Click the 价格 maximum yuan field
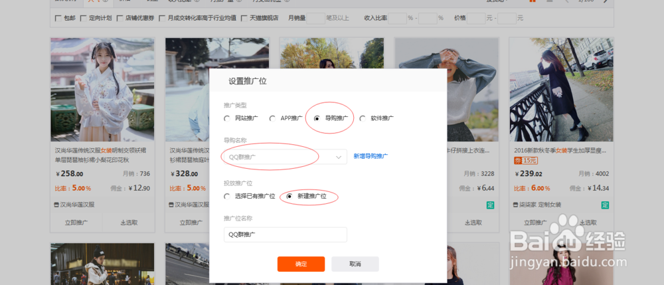The width and height of the screenshot is (664, 285). [507, 18]
